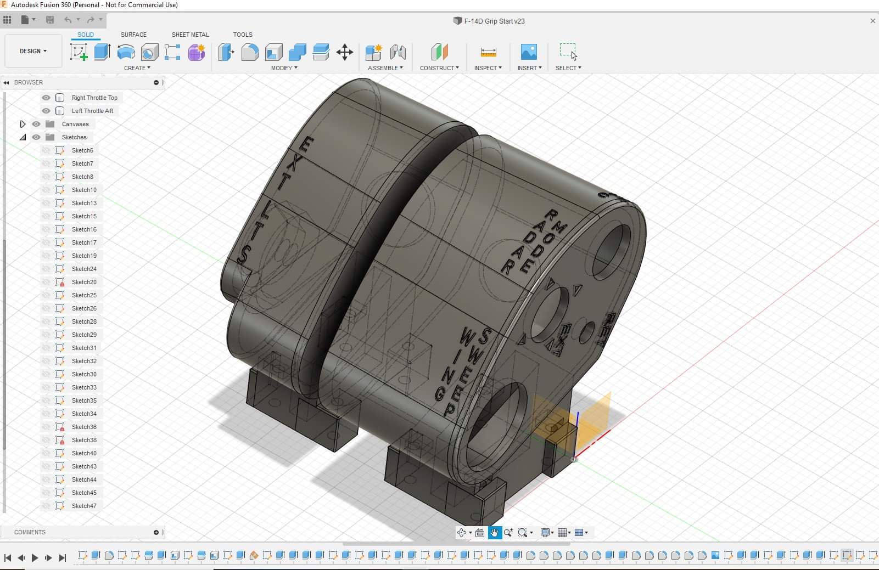Open the DESIGN workspace dropdown
This screenshot has height=570, width=879.
pyautogui.click(x=33, y=51)
